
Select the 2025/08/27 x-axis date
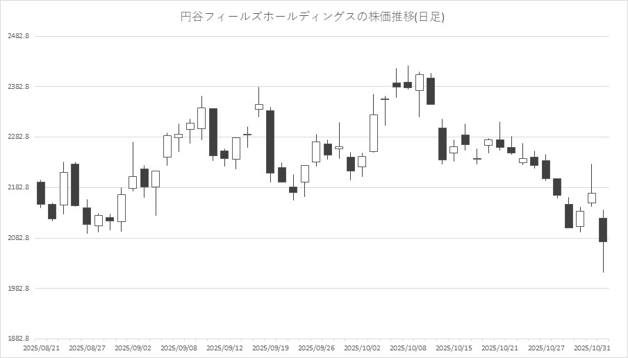pos(87,348)
